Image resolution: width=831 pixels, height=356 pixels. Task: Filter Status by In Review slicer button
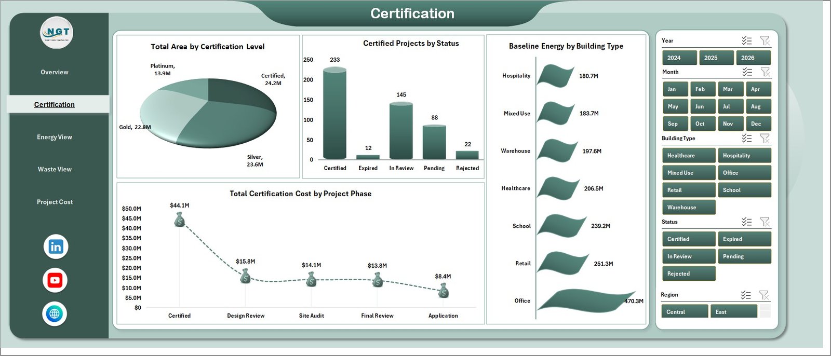689,256
